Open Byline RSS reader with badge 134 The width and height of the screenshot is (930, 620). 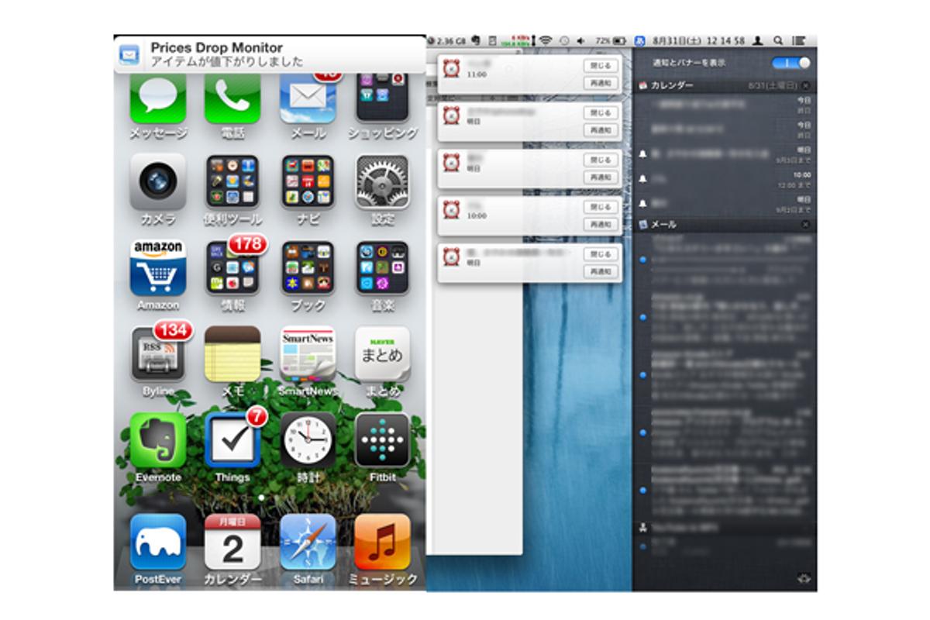pyautogui.click(x=158, y=354)
